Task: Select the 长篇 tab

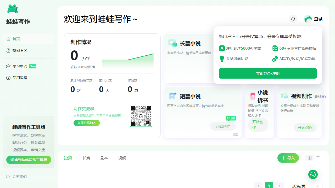Action: tap(86, 158)
